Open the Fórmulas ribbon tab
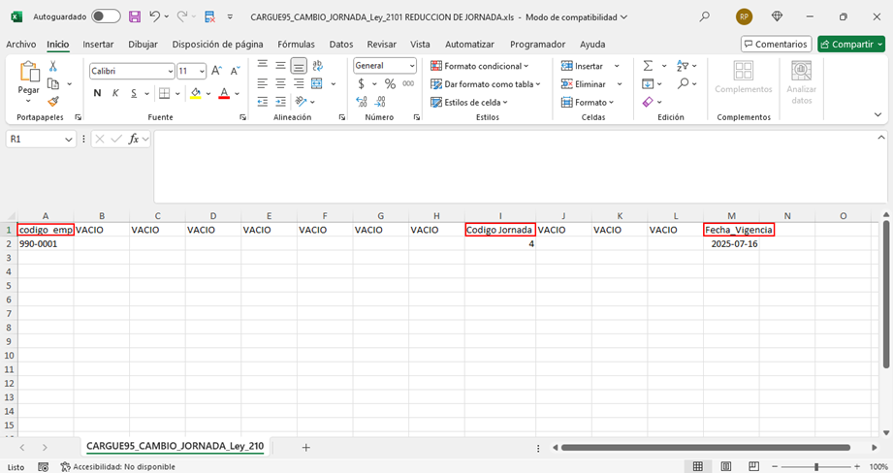This screenshot has width=893, height=473. (296, 44)
